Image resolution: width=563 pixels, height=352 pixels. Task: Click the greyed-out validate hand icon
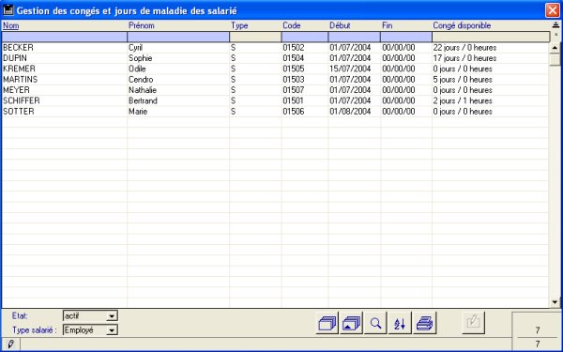click(473, 323)
